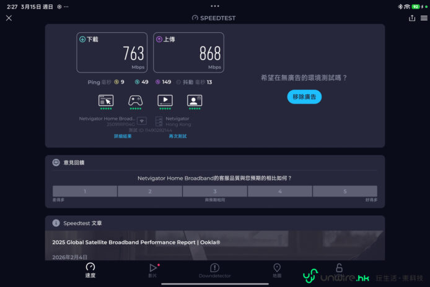The image size is (430, 287).
Task: Open the hamburger menu at top right
Action: point(424,18)
